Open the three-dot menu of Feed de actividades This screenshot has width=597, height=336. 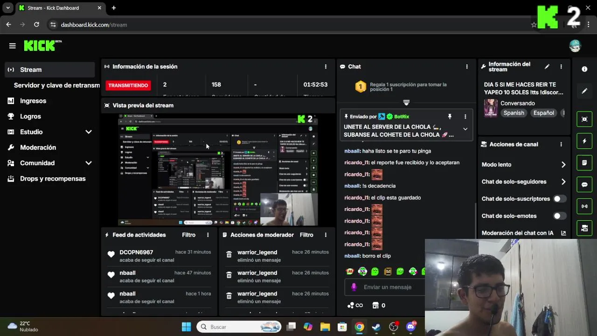pyautogui.click(x=208, y=235)
